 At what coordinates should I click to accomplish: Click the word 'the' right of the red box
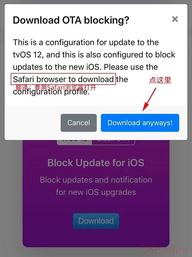click(x=122, y=79)
